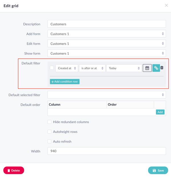The height and width of the screenshot is (177, 171).
Task: Change the Created at field selector
Action: pos(67,68)
